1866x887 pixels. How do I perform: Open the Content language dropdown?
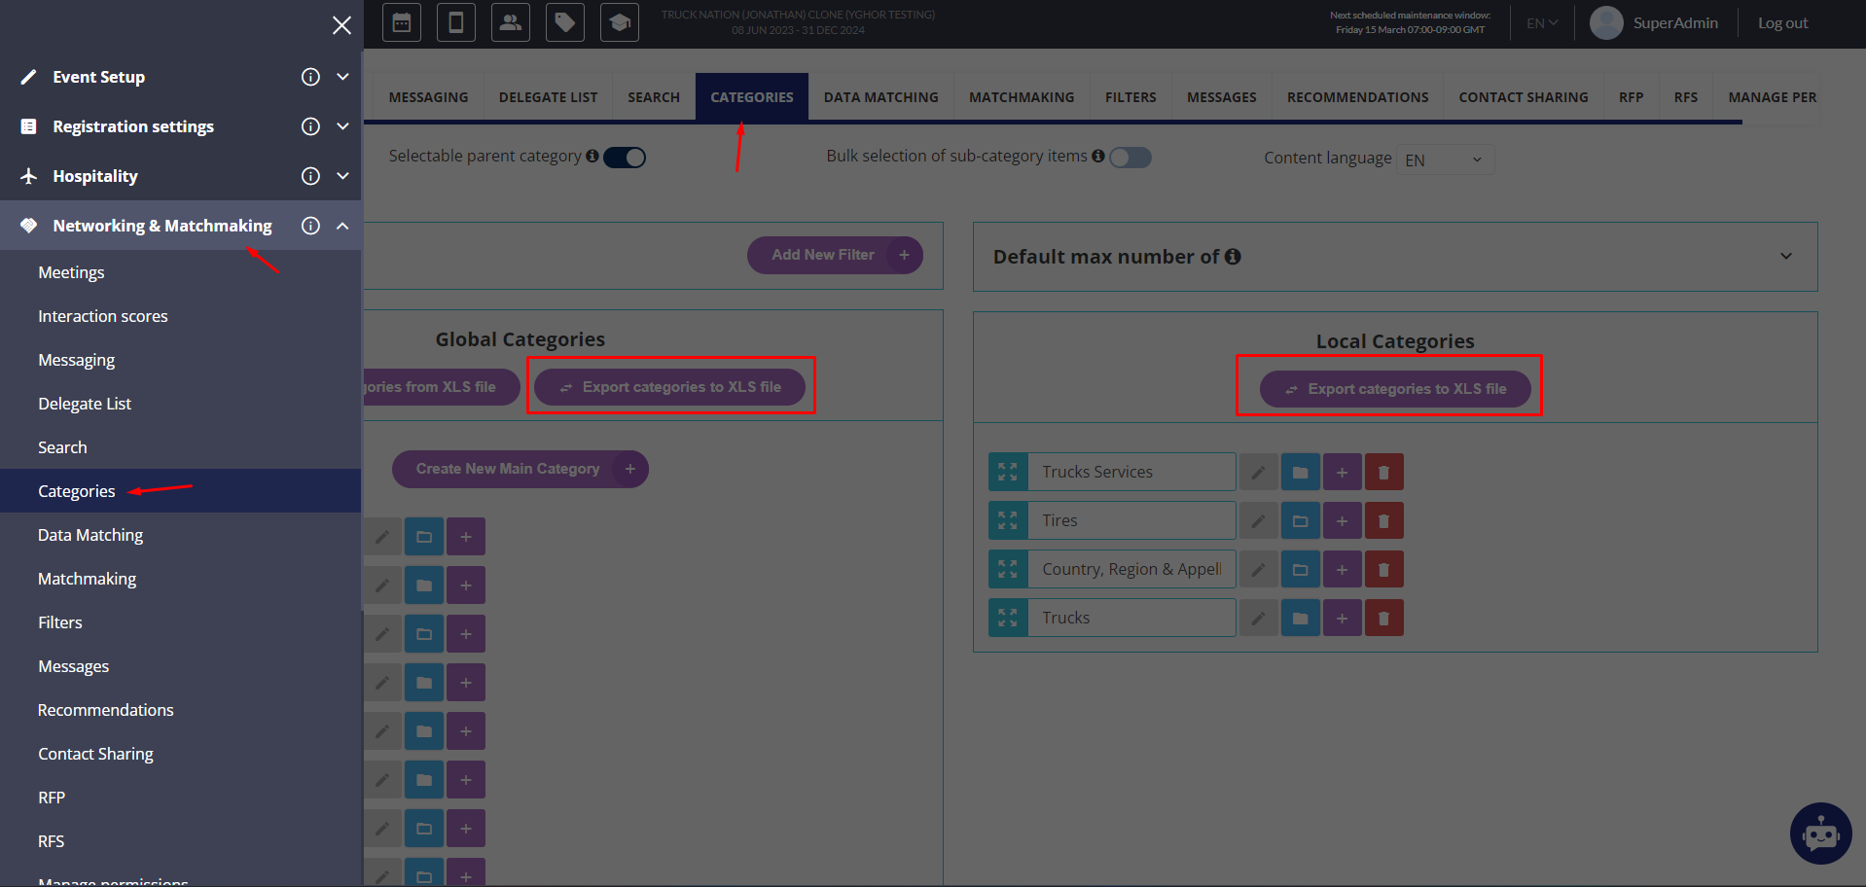[1444, 160]
